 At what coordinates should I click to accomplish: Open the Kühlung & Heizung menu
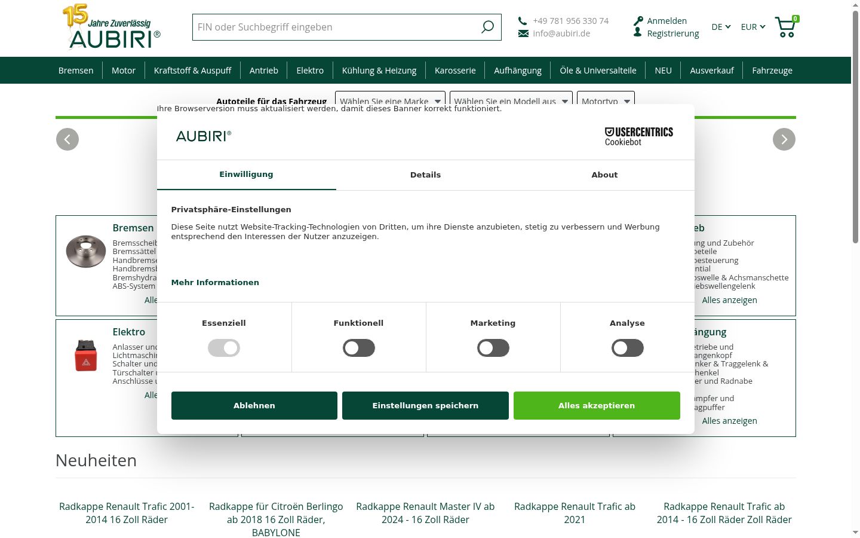379,71
